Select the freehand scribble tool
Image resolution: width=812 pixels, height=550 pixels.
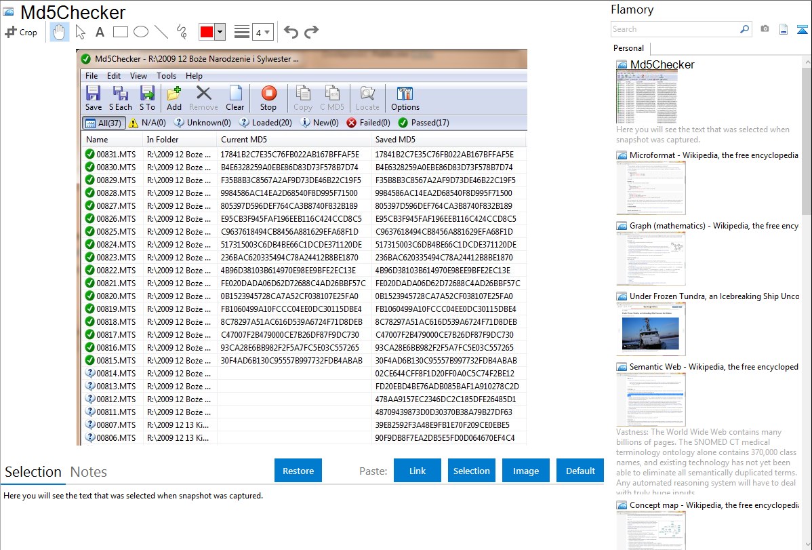(182, 32)
